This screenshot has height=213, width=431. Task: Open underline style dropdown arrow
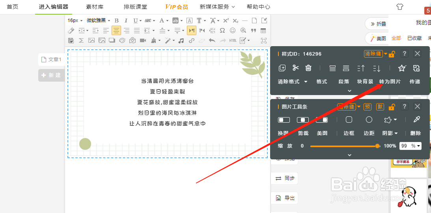click(x=140, y=21)
